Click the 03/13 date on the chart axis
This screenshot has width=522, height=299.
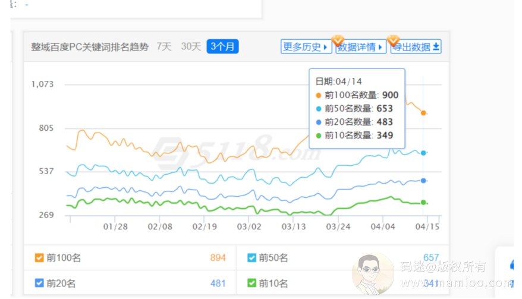[294, 226]
